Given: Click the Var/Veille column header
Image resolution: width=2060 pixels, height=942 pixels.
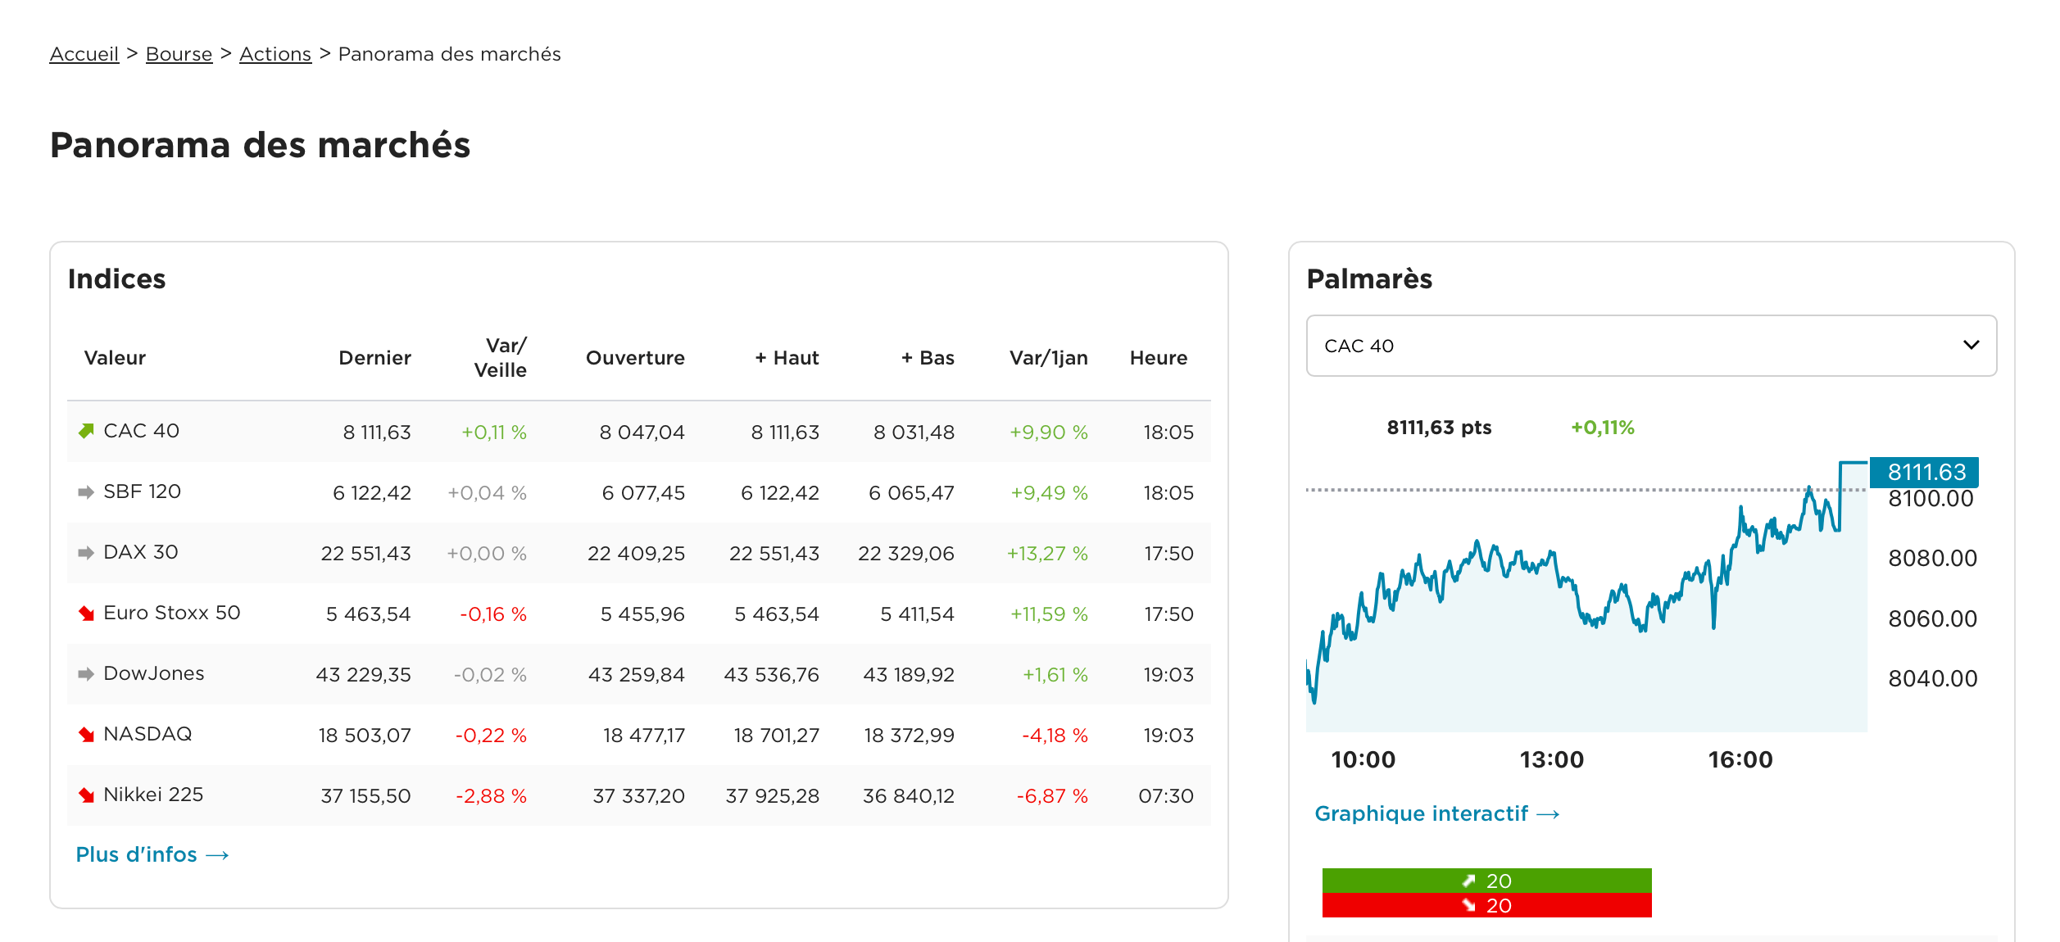Looking at the screenshot, I should coord(501,358).
